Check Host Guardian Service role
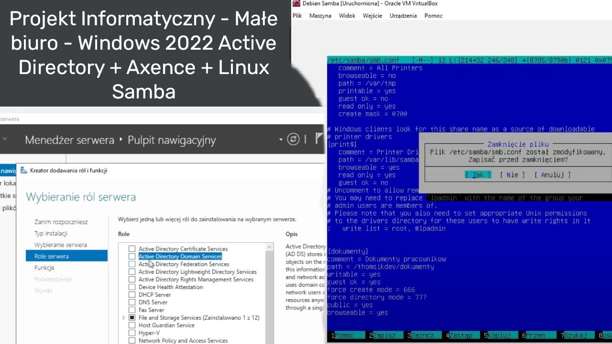 click(x=132, y=325)
